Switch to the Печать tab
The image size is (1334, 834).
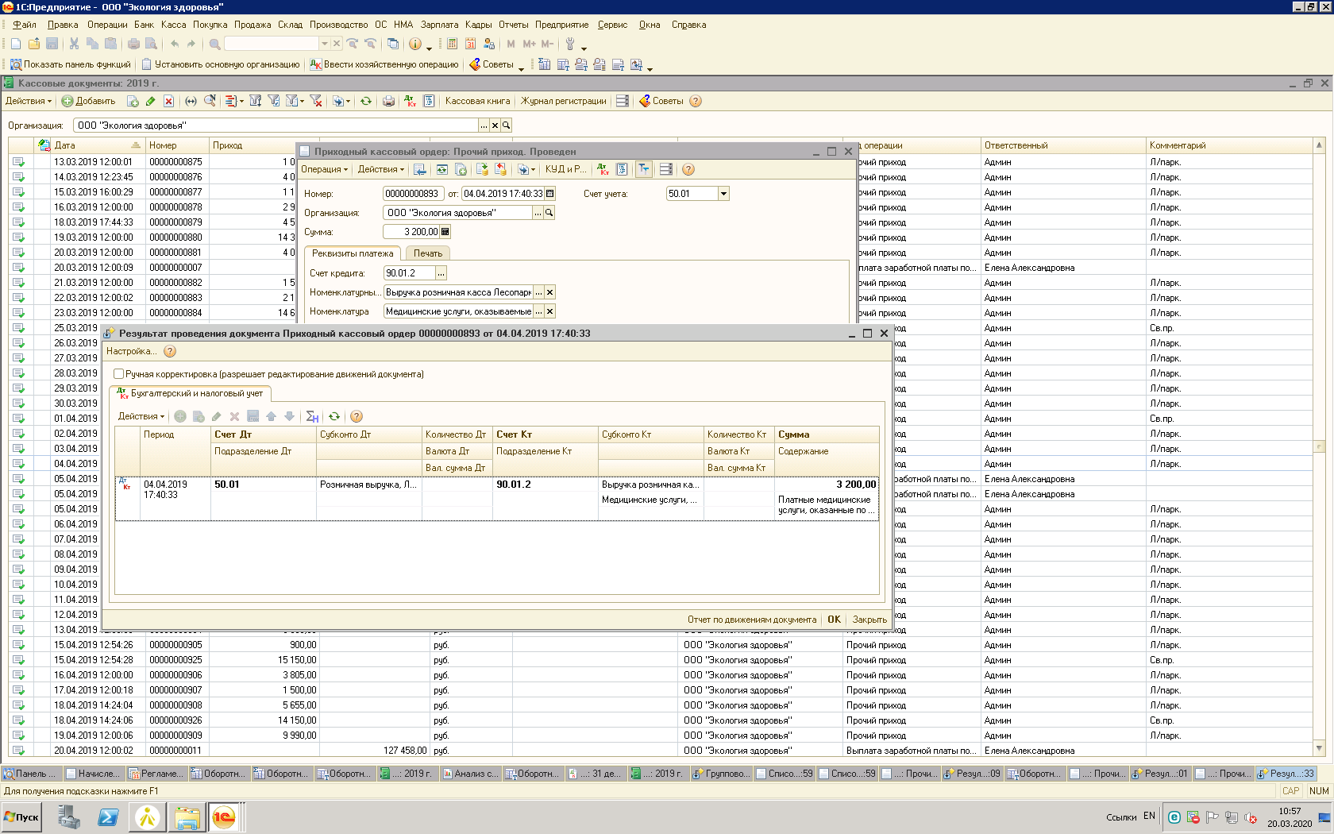(x=427, y=253)
